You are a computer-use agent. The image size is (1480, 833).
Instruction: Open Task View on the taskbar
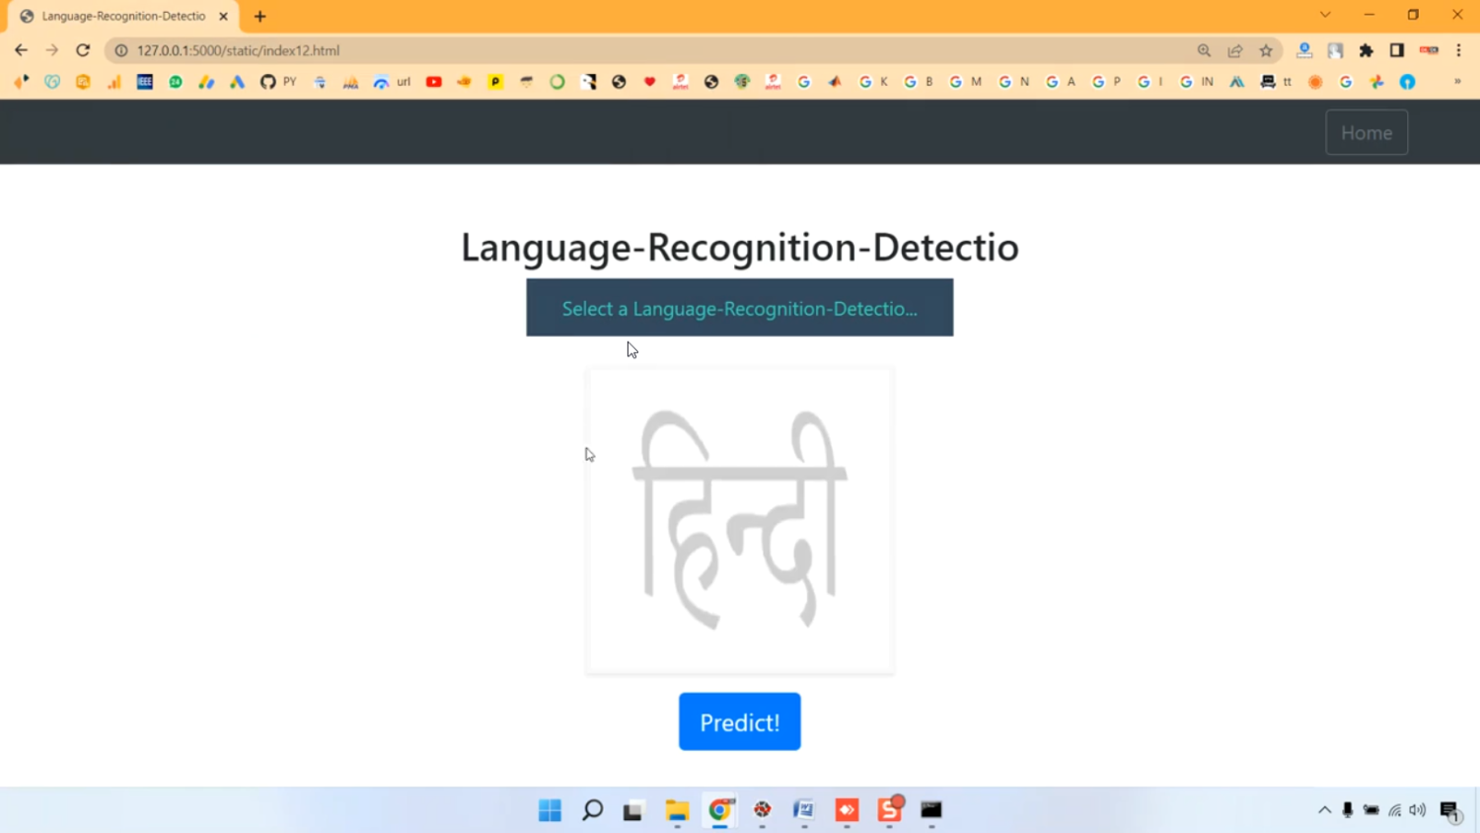(633, 810)
